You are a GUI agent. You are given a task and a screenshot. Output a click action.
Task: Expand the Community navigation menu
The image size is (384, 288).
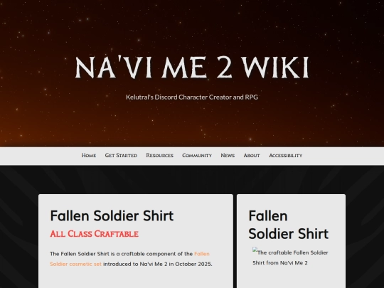coord(197,155)
